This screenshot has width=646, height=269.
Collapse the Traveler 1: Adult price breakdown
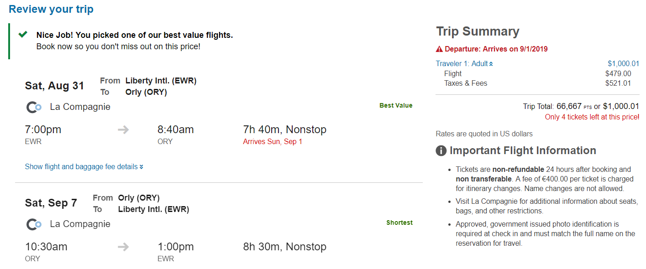464,64
